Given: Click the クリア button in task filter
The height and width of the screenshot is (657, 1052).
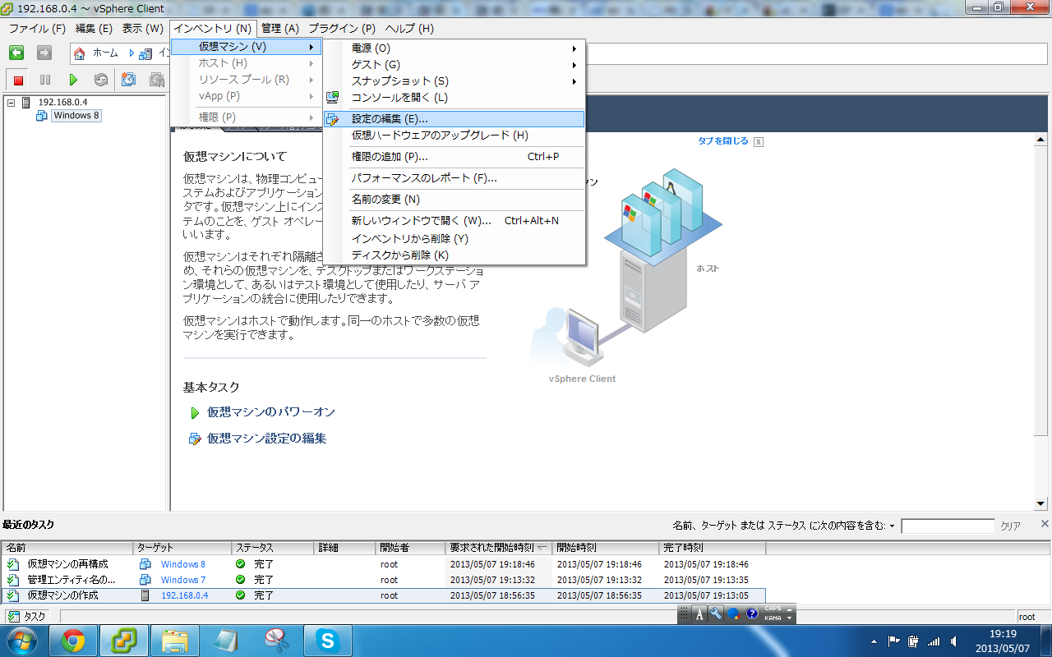Looking at the screenshot, I should click(x=1010, y=526).
